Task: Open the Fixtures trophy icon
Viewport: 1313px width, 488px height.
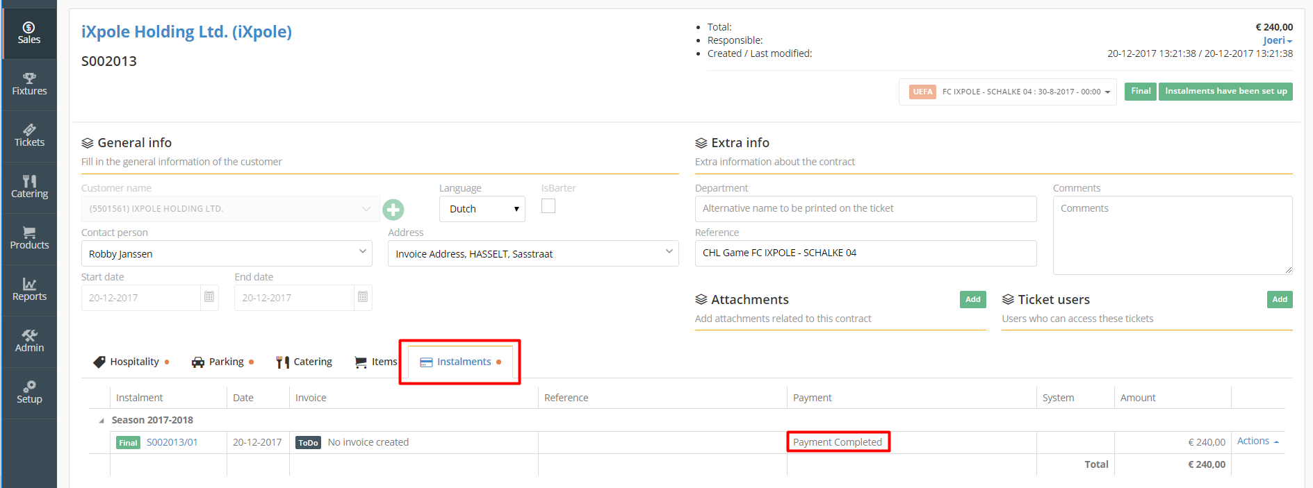Action: [29, 78]
